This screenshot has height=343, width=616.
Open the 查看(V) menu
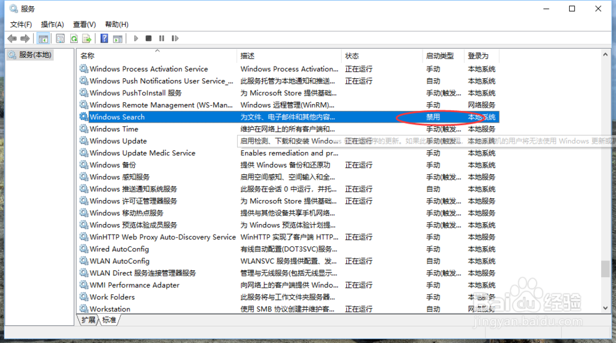(x=84, y=25)
